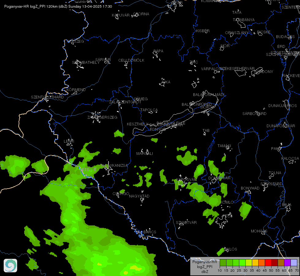Select the orange 40-45 dBZ legend swatch
The image size is (300, 276).
point(262,263)
